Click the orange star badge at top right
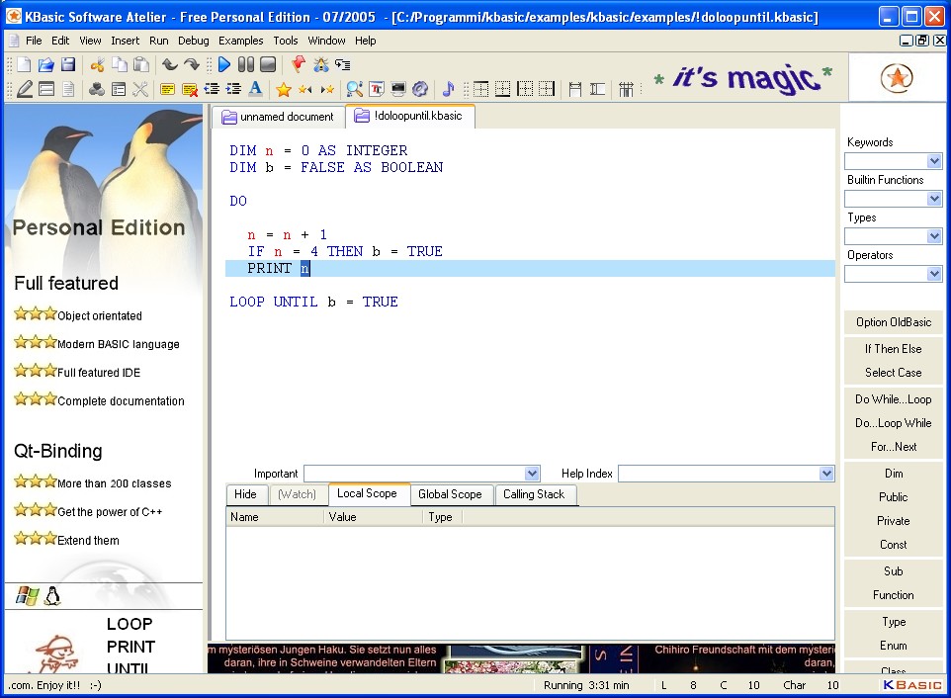 tap(897, 78)
